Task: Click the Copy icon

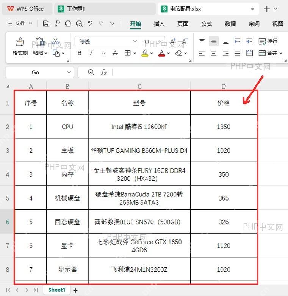Action: coord(56,53)
